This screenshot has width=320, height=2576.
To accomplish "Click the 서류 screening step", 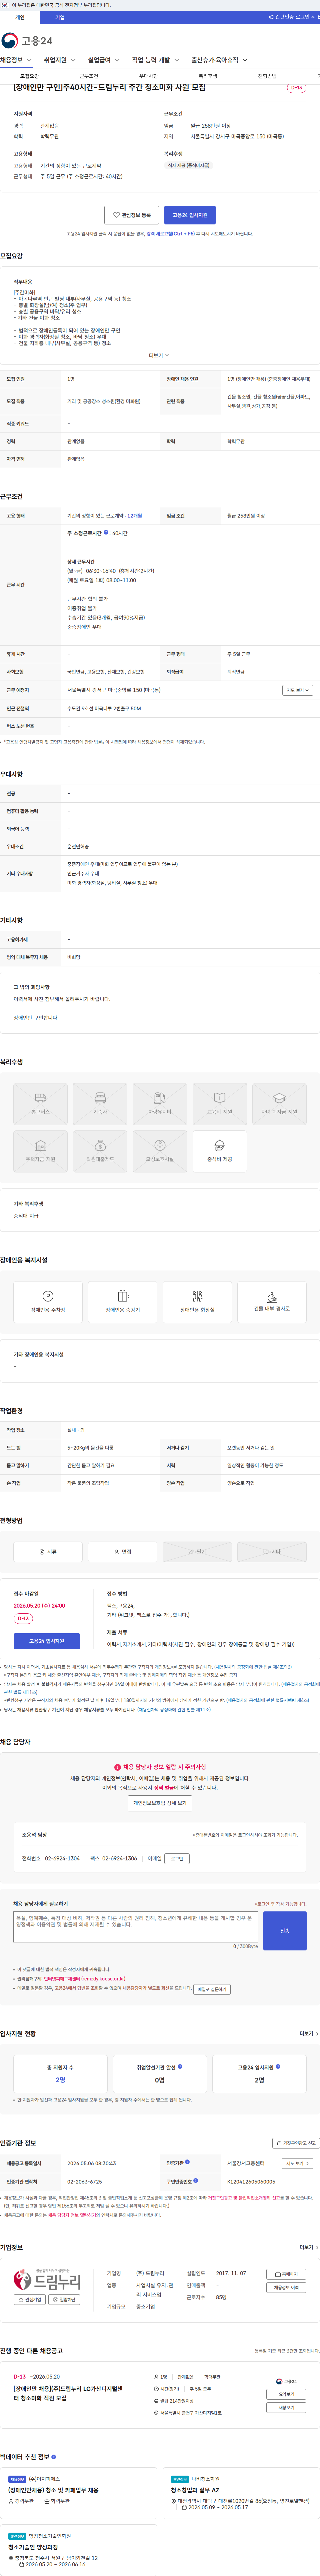I will (x=48, y=1552).
